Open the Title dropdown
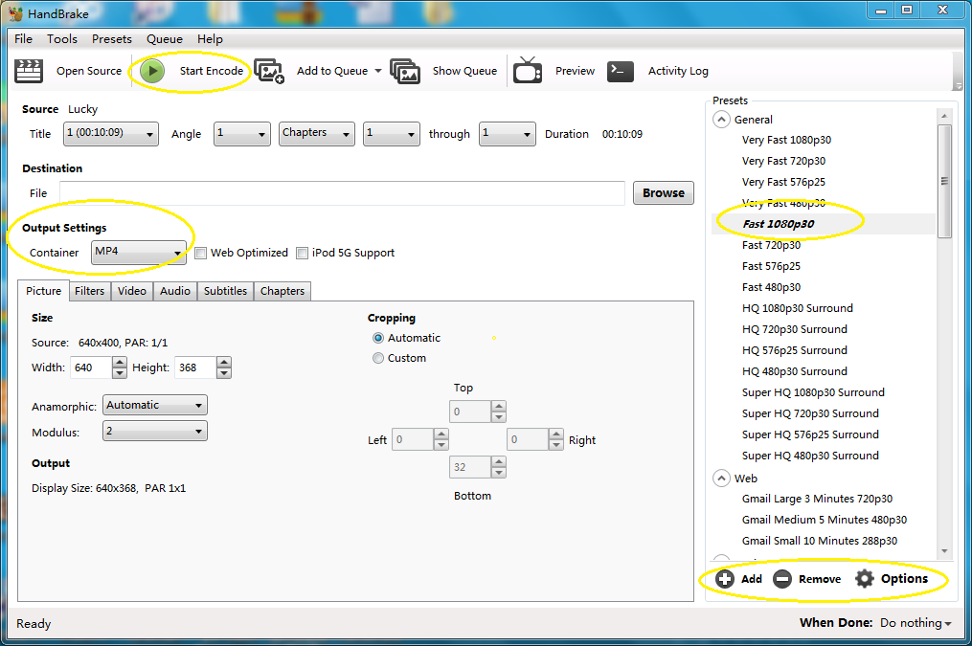Viewport: 972px width, 646px height. [111, 133]
